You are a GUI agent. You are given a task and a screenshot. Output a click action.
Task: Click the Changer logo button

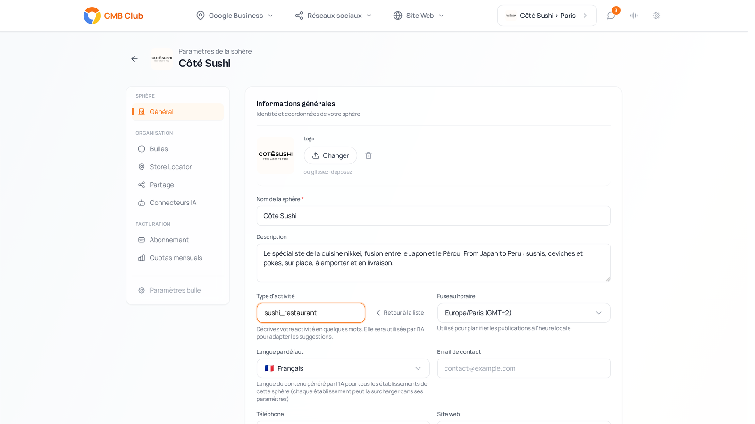(330, 155)
